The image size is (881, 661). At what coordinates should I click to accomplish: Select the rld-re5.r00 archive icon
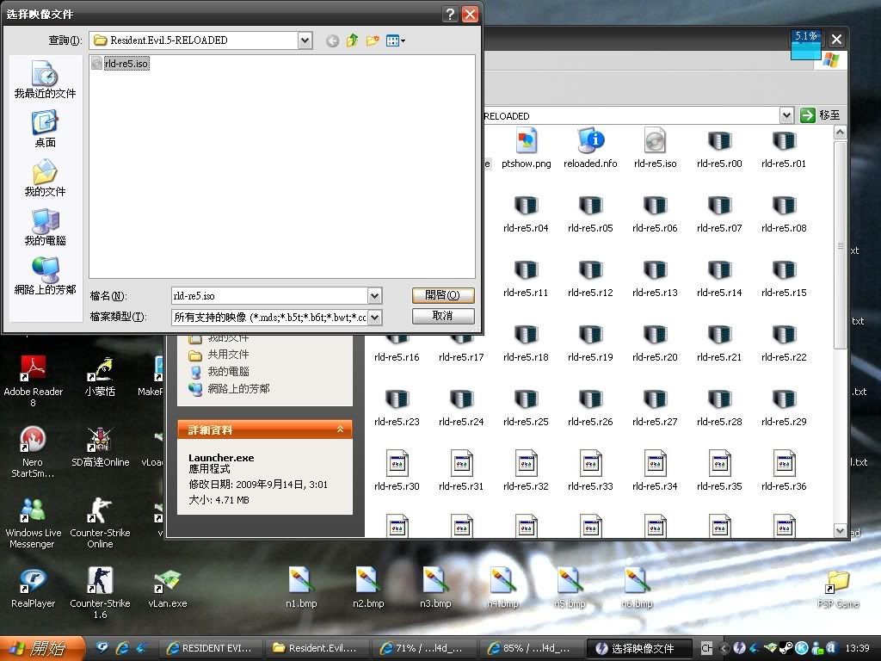(x=719, y=141)
